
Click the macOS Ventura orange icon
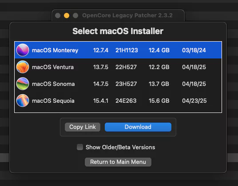(23, 67)
